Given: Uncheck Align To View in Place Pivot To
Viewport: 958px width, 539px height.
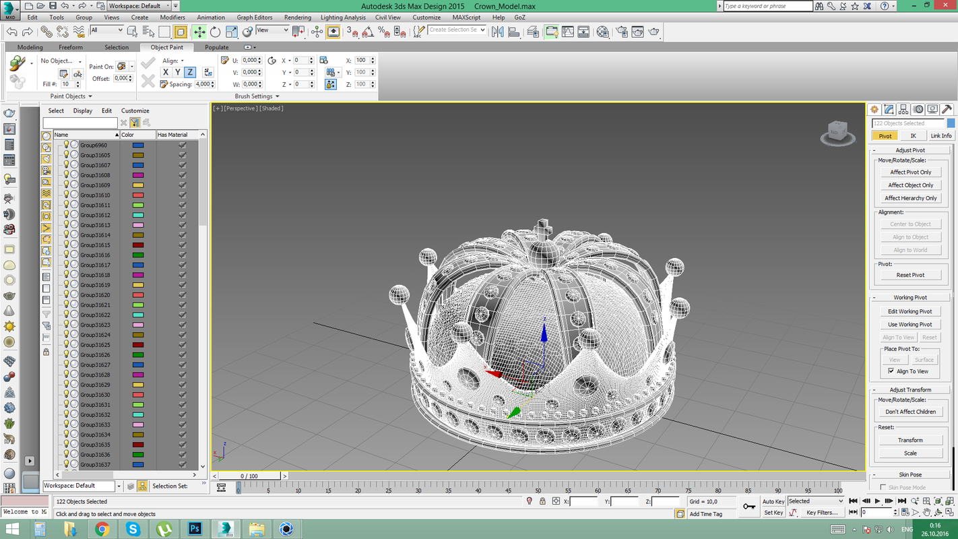Looking at the screenshot, I should (890, 371).
